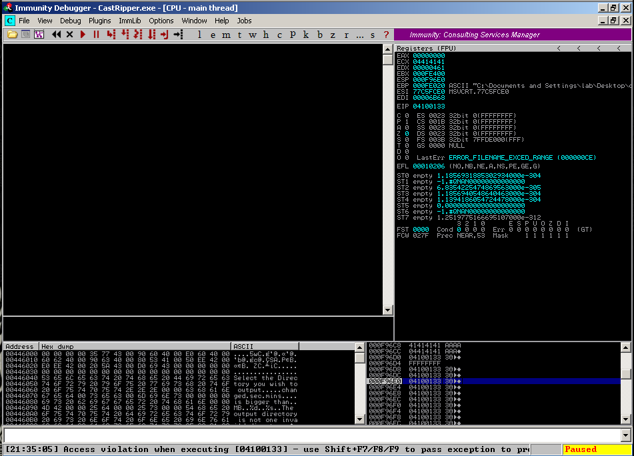Open the Window menu
The width and height of the screenshot is (634, 456).
194,21
